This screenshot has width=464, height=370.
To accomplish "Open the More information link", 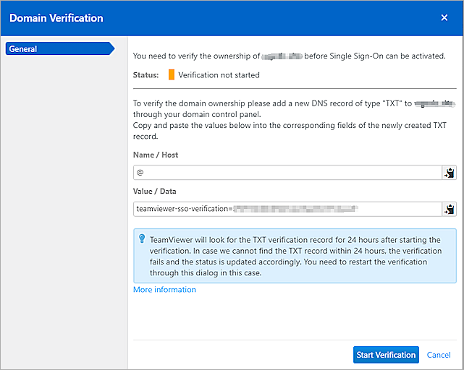I will [164, 290].
